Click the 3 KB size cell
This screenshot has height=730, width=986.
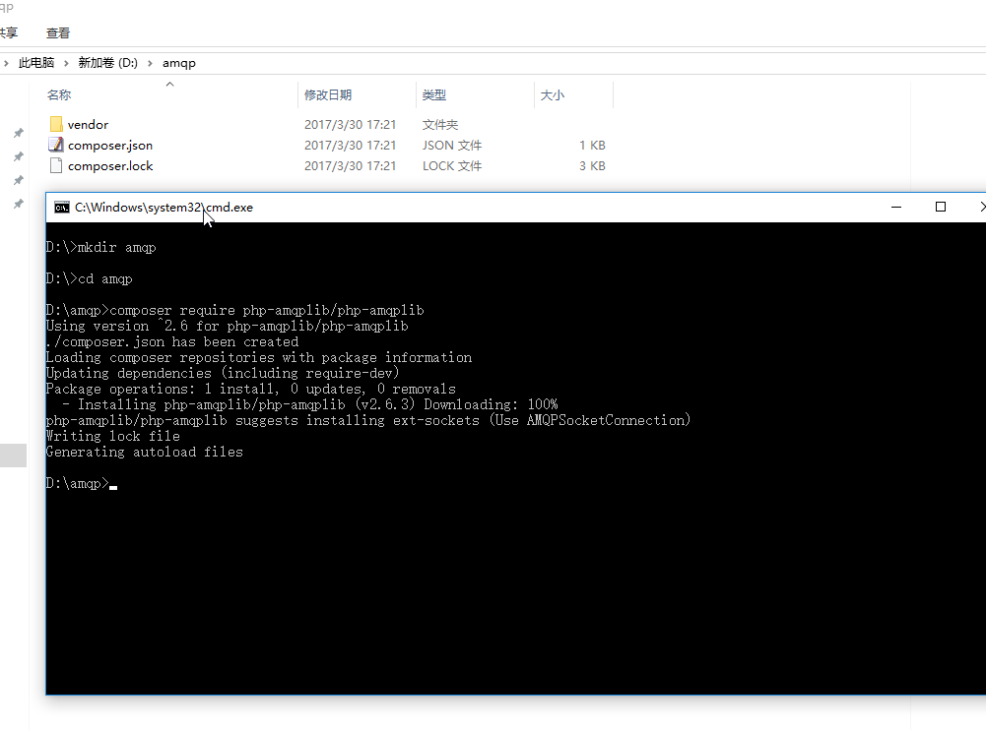[592, 166]
